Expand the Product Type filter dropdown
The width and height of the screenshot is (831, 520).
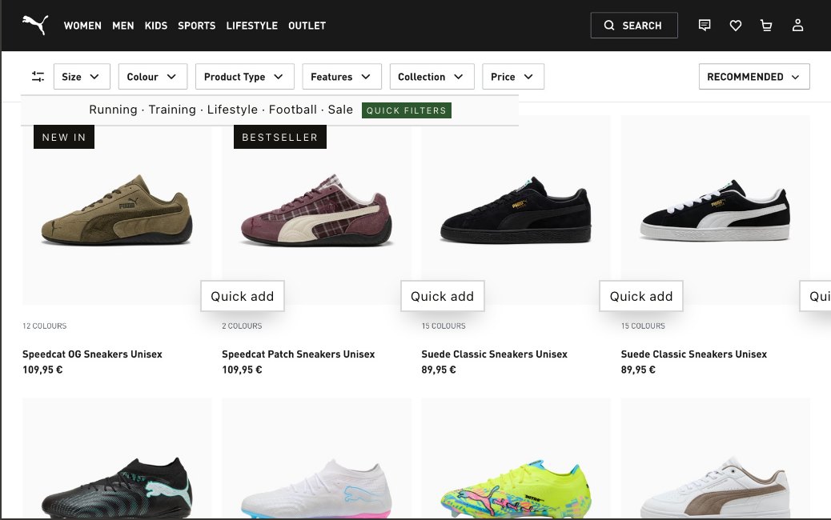(245, 77)
